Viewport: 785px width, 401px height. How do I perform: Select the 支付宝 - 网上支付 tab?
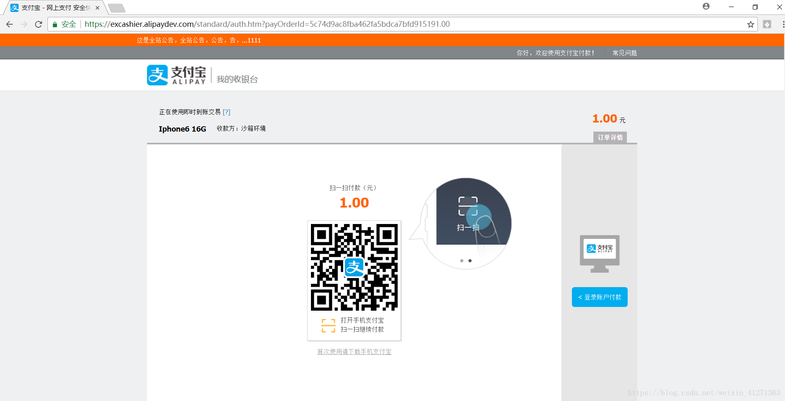click(x=56, y=8)
